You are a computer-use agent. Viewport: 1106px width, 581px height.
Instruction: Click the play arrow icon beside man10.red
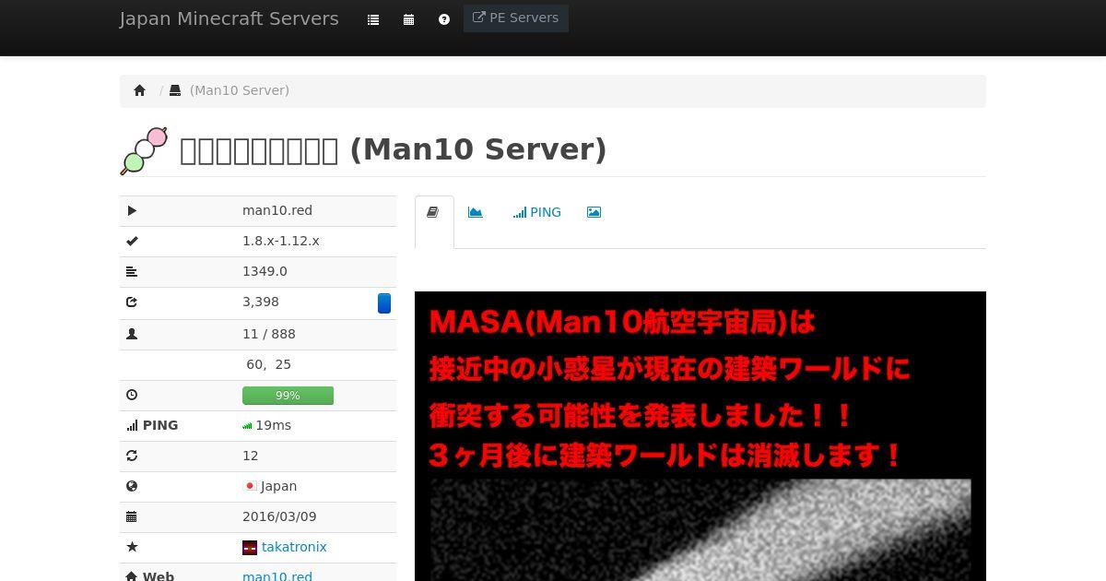[132, 211]
